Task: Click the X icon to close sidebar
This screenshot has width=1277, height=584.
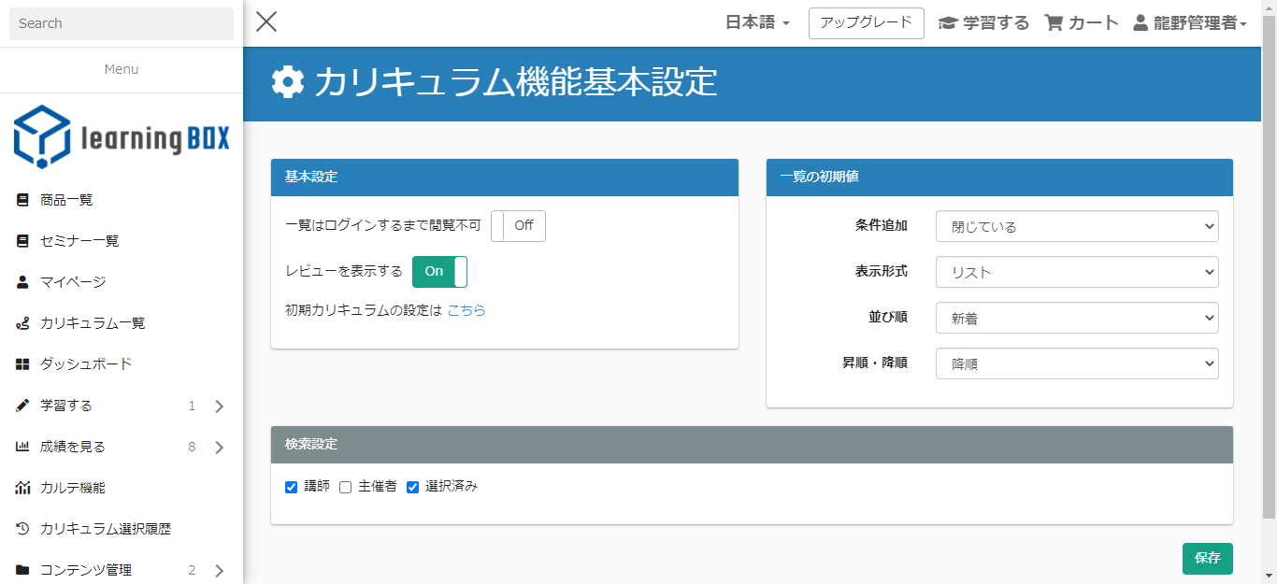Action: 266,21
